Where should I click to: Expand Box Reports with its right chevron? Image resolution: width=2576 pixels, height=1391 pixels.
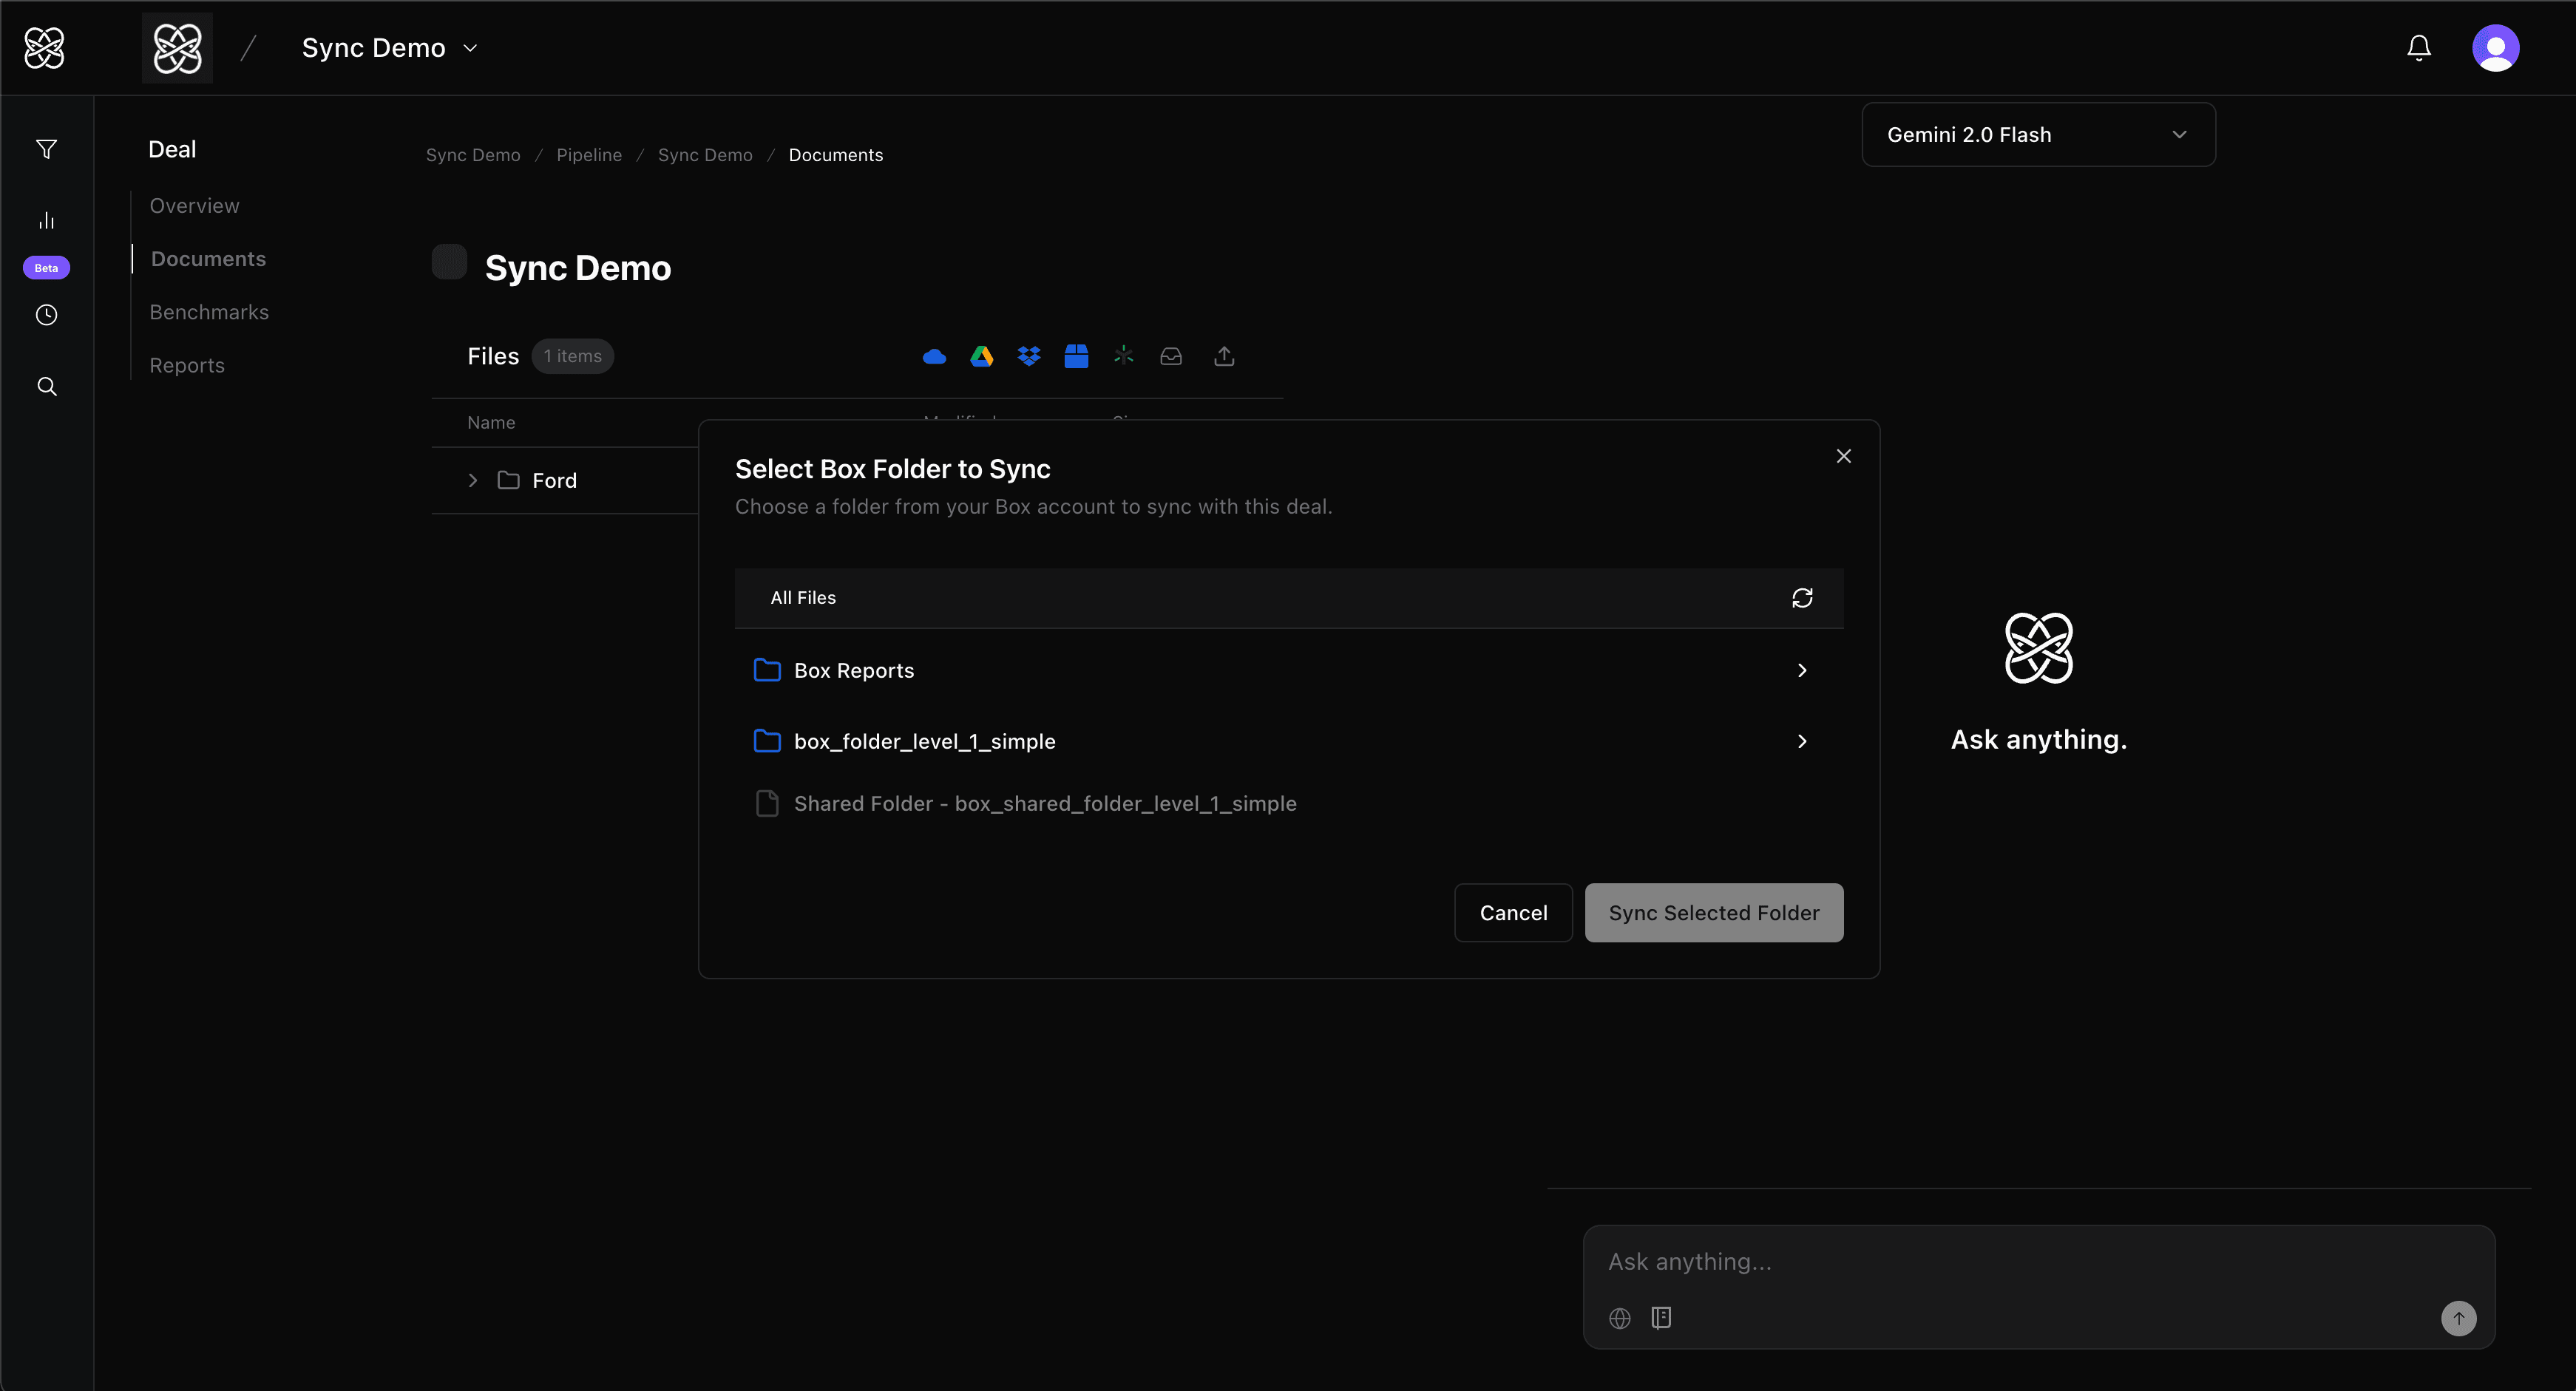pyautogui.click(x=1802, y=670)
